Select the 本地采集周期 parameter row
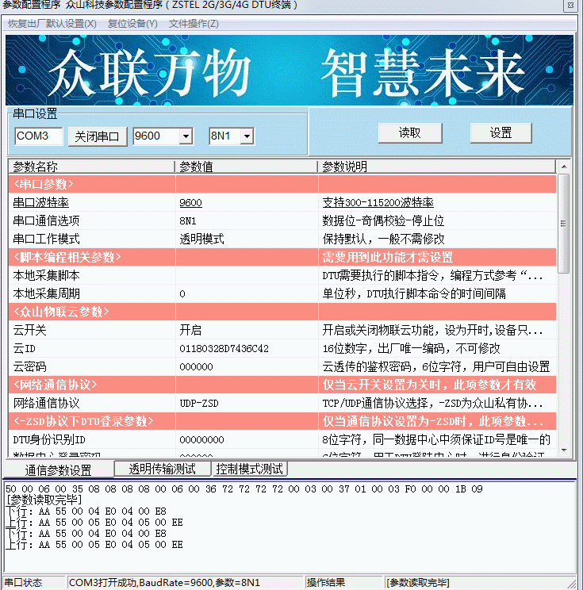Viewport: 583px width, 590px height. coord(282,293)
